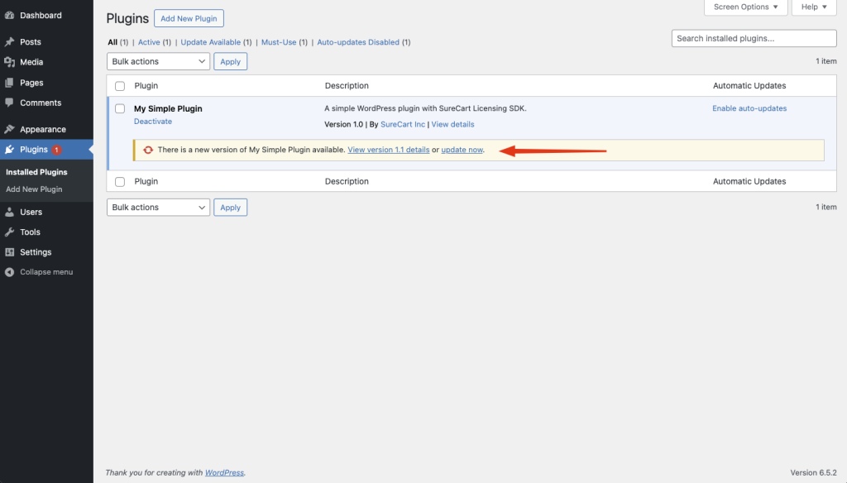Expand the Screen Options panel

point(745,7)
